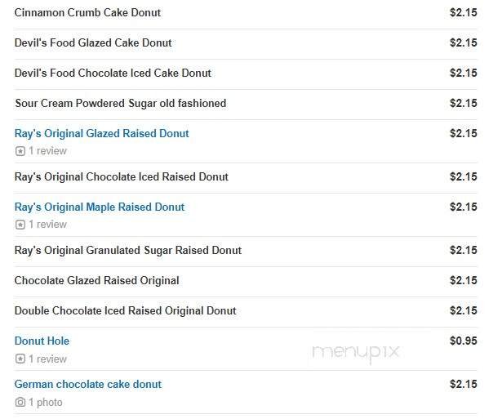Screen dimensions: 502x419
Task: Select Chocolate Glazed Raised Original item
Action: [96, 280]
